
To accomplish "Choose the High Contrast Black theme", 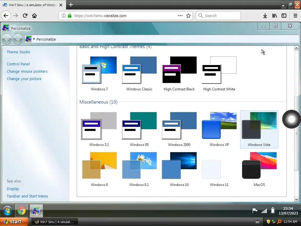I will pyautogui.click(x=179, y=74).
